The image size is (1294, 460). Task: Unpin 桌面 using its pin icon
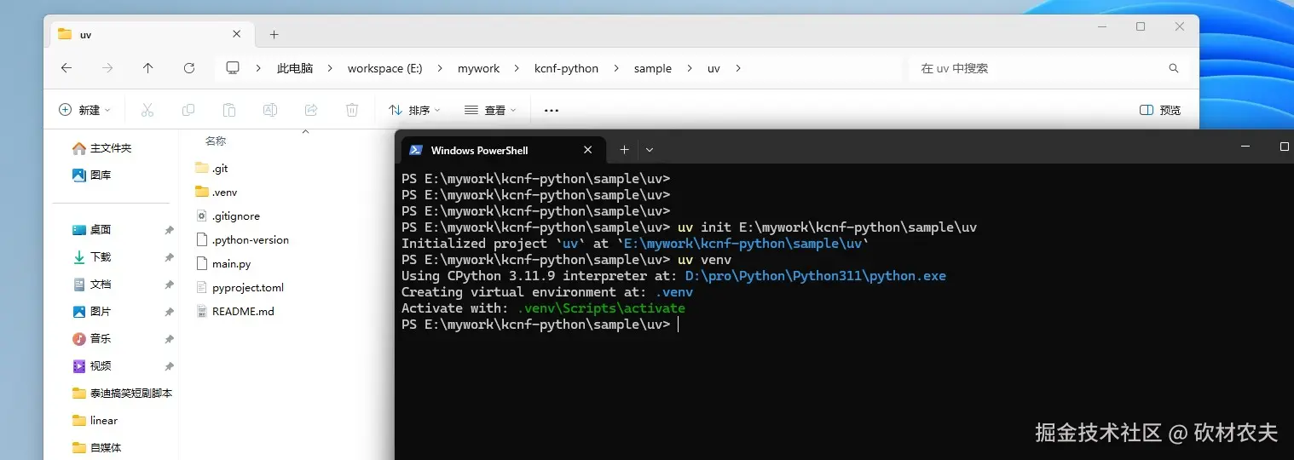coord(169,230)
